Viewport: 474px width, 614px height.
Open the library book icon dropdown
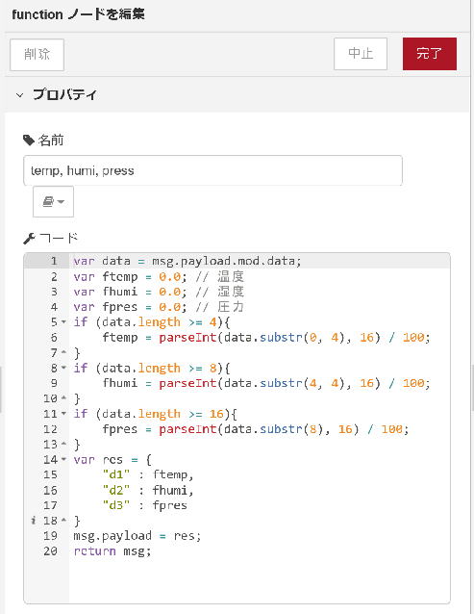[x=53, y=202]
